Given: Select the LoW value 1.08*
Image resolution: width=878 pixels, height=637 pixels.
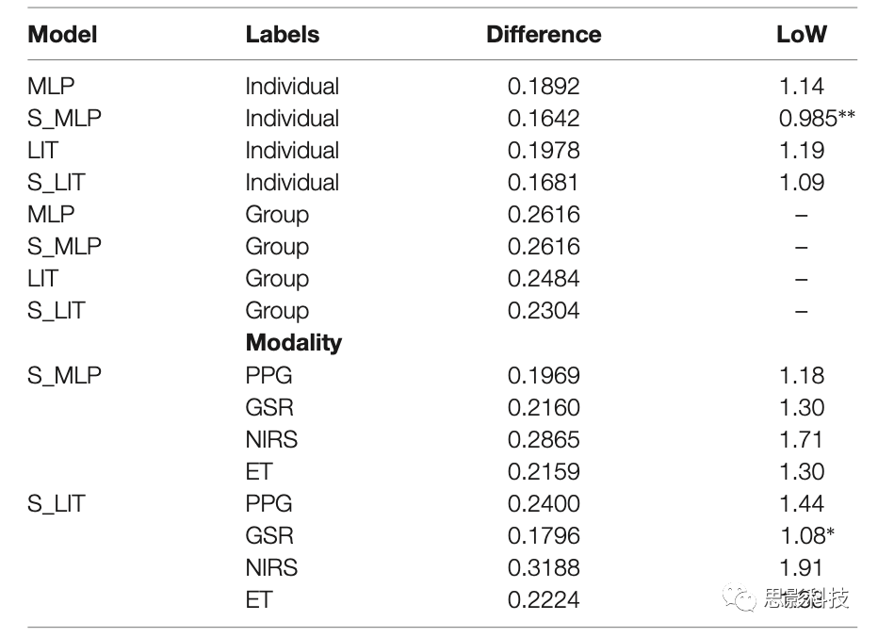Looking at the screenshot, I should click(x=807, y=535).
